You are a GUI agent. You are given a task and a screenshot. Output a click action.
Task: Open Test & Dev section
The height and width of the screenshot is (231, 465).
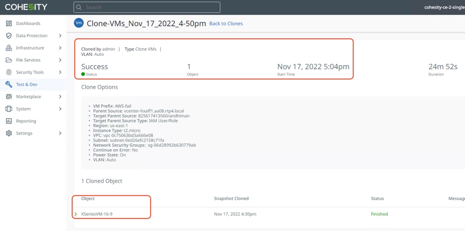click(27, 84)
